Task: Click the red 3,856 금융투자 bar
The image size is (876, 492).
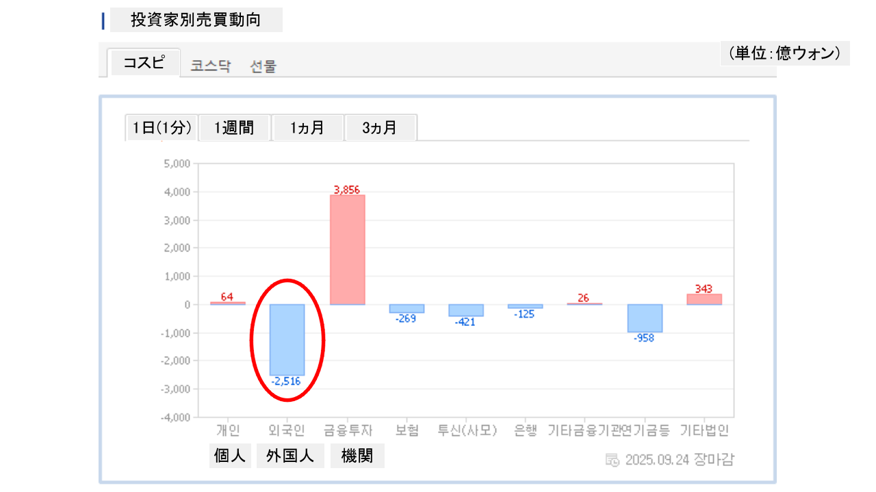Action: pos(348,249)
